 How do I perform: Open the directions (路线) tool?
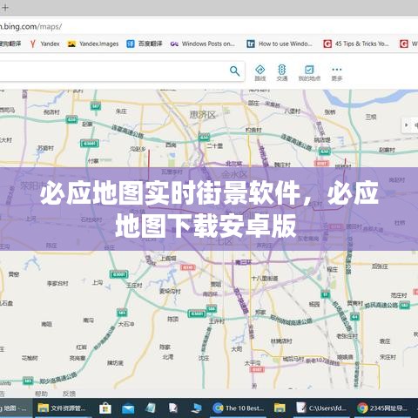(260, 73)
